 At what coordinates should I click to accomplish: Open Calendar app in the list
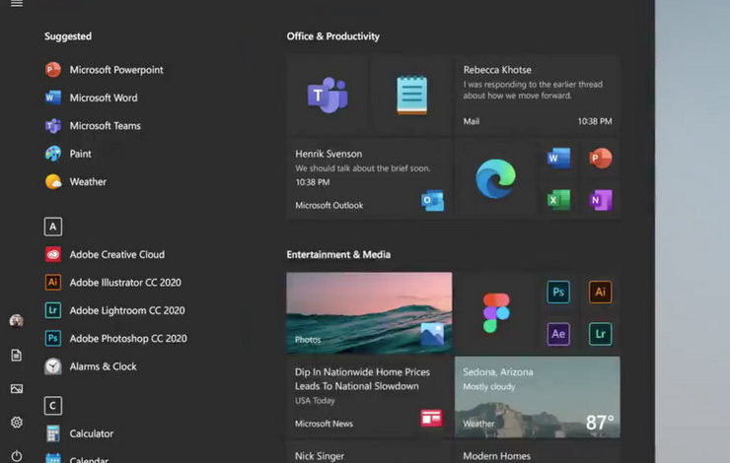click(x=77, y=458)
